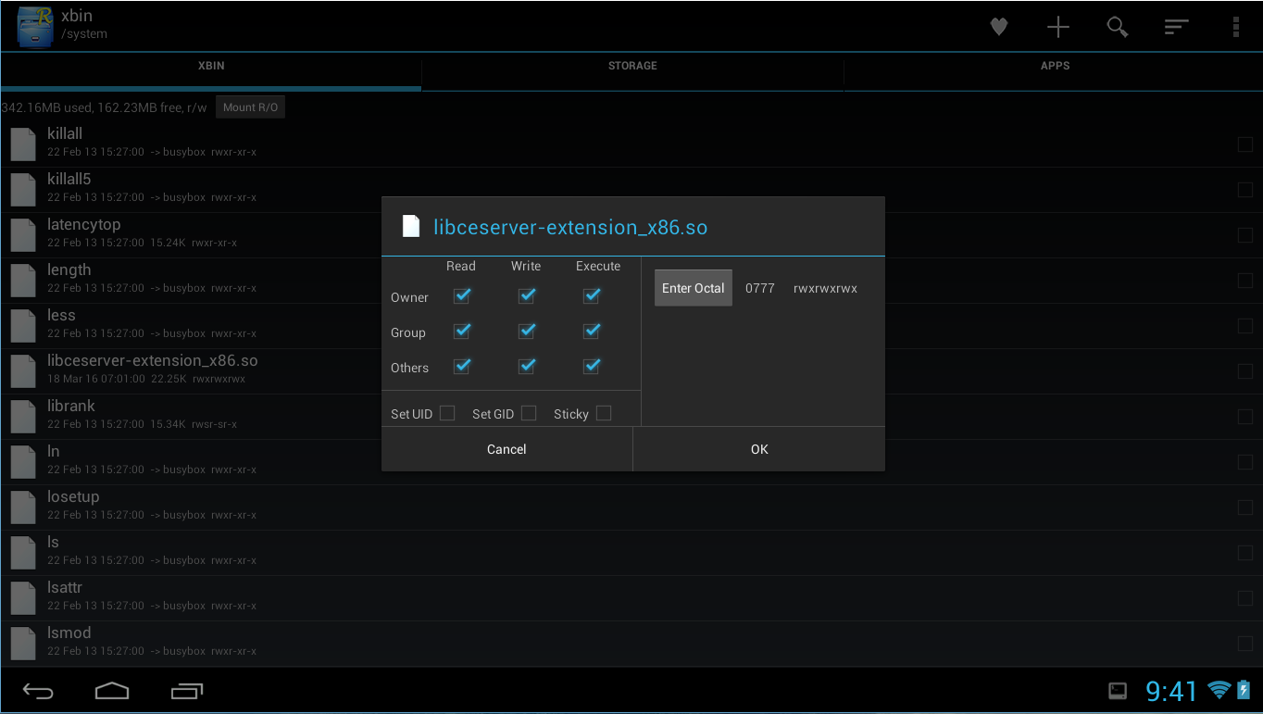
Task: Switch to the APPS tab
Action: point(1055,66)
